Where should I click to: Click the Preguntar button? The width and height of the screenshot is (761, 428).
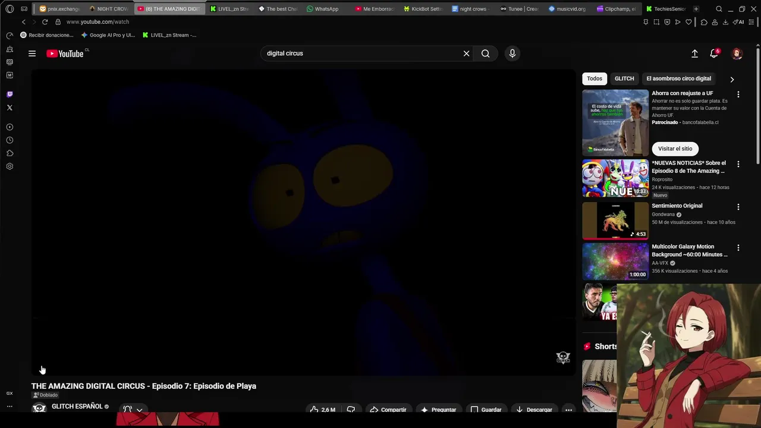tap(438, 410)
